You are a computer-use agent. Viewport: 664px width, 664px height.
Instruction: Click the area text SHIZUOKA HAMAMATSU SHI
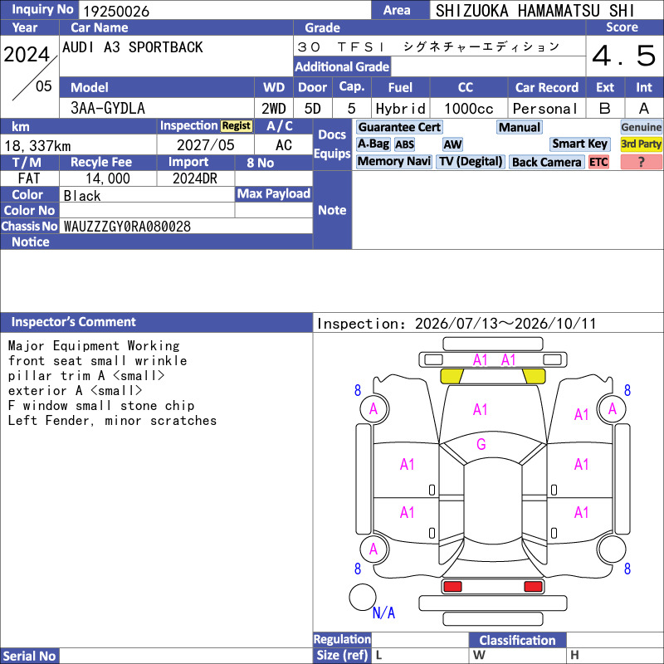pos(535,11)
